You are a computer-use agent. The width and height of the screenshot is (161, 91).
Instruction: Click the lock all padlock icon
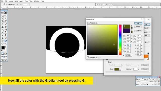147,84
